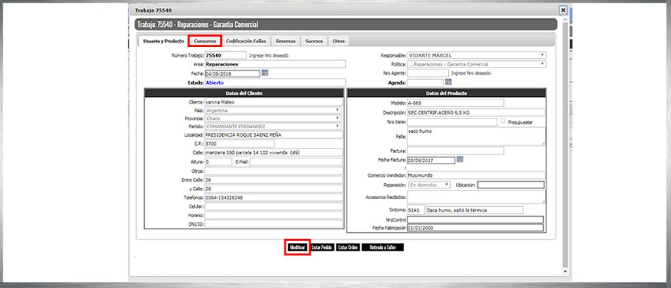Open the calendar icon next to Fecha
Image resolution: width=671 pixels, height=288 pixels.
coord(265,73)
